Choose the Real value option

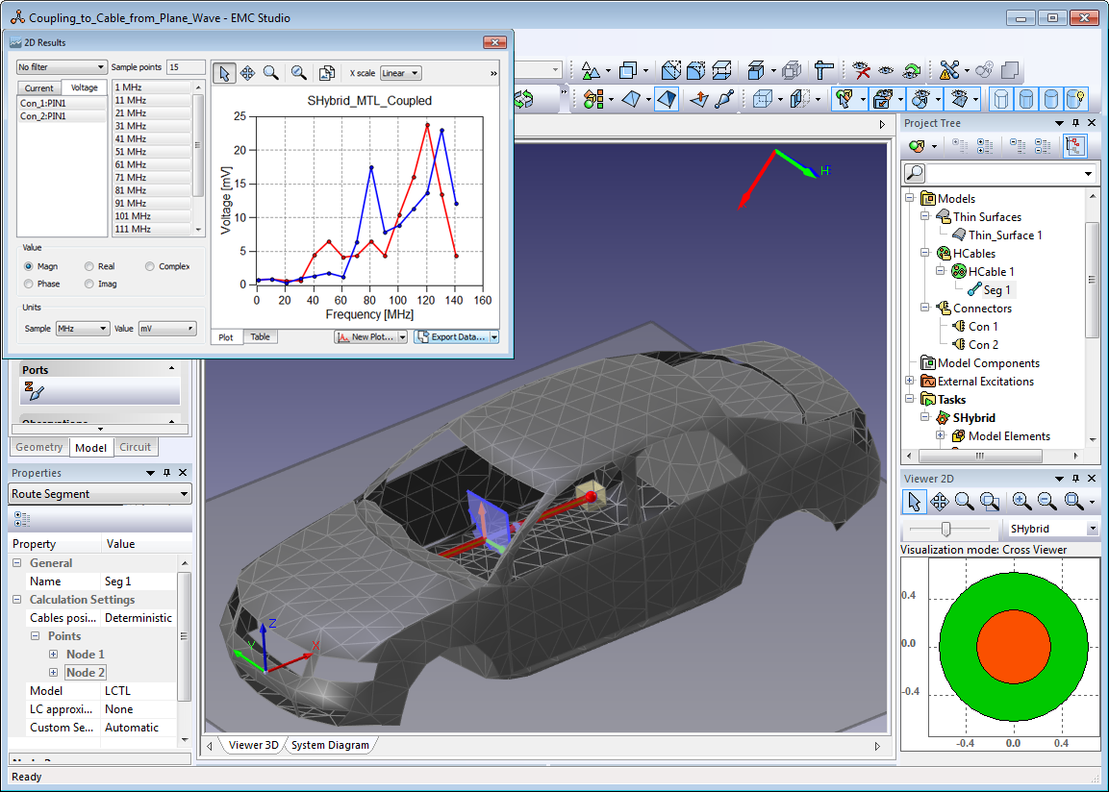click(x=89, y=266)
